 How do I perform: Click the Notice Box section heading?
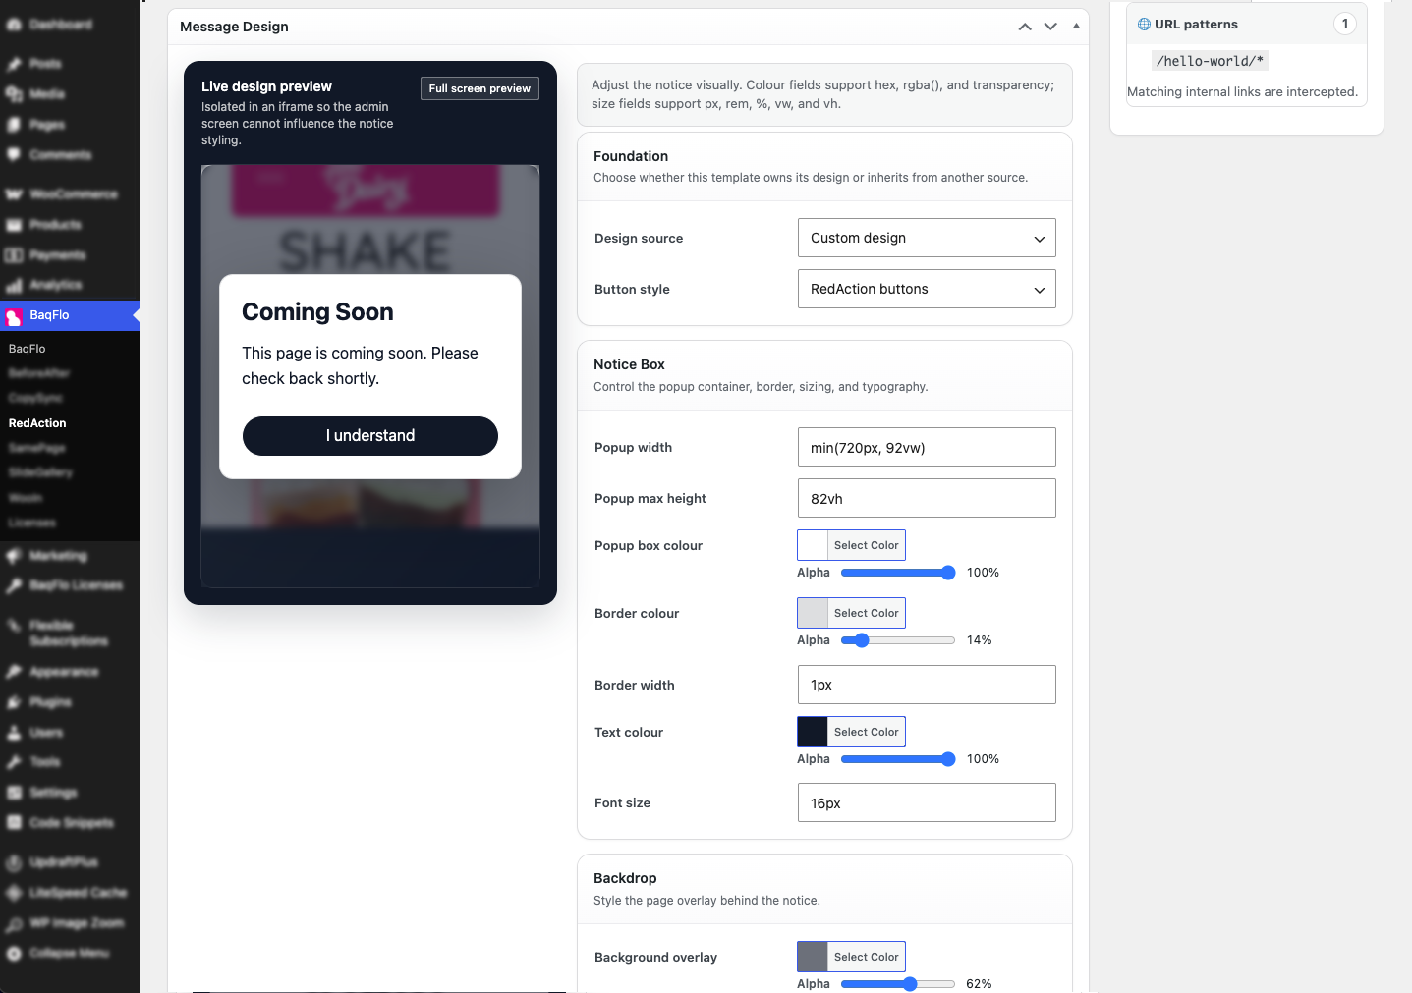pyautogui.click(x=629, y=364)
